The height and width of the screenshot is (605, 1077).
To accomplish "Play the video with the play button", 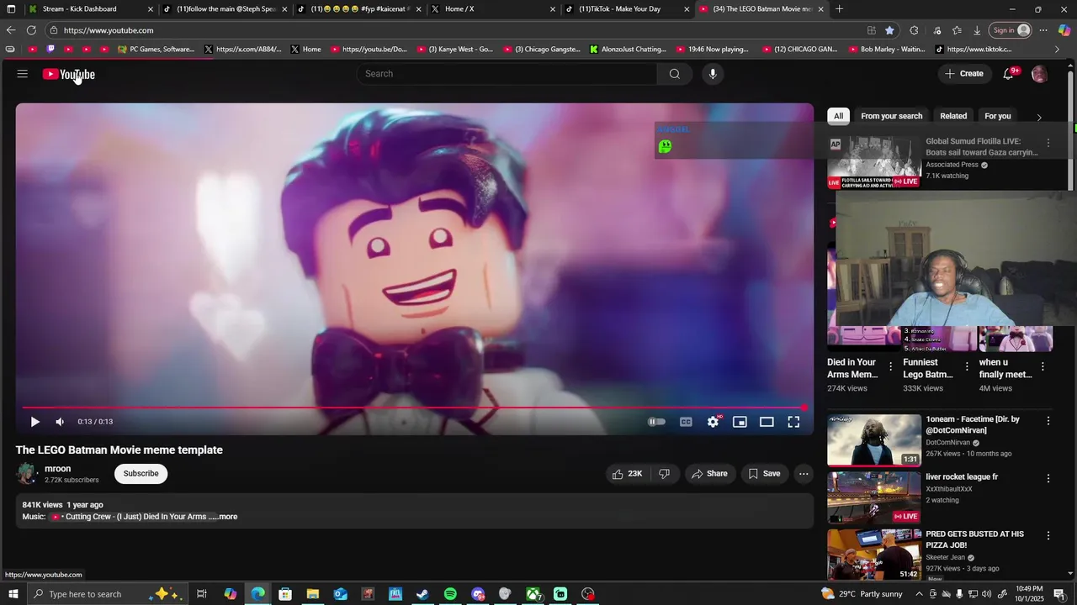I will click(x=34, y=422).
